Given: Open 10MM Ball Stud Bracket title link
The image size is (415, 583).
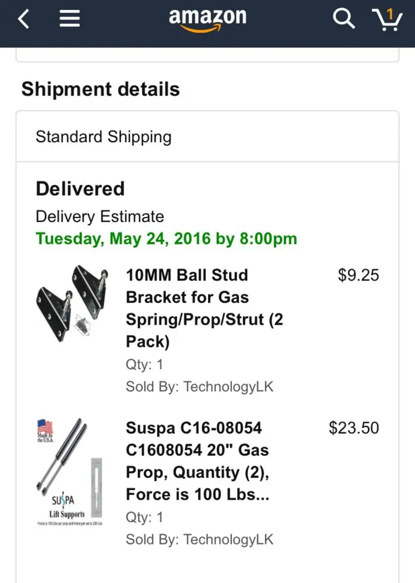Looking at the screenshot, I should [x=204, y=308].
